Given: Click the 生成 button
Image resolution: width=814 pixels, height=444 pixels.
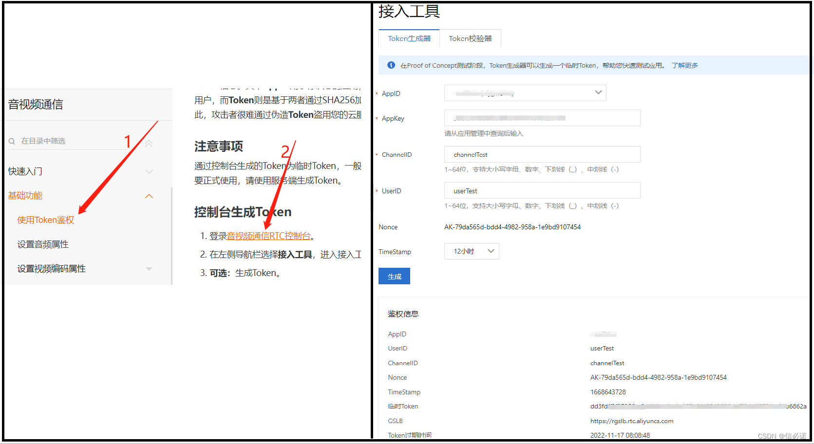Looking at the screenshot, I should pyautogui.click(x=394, y=276).
